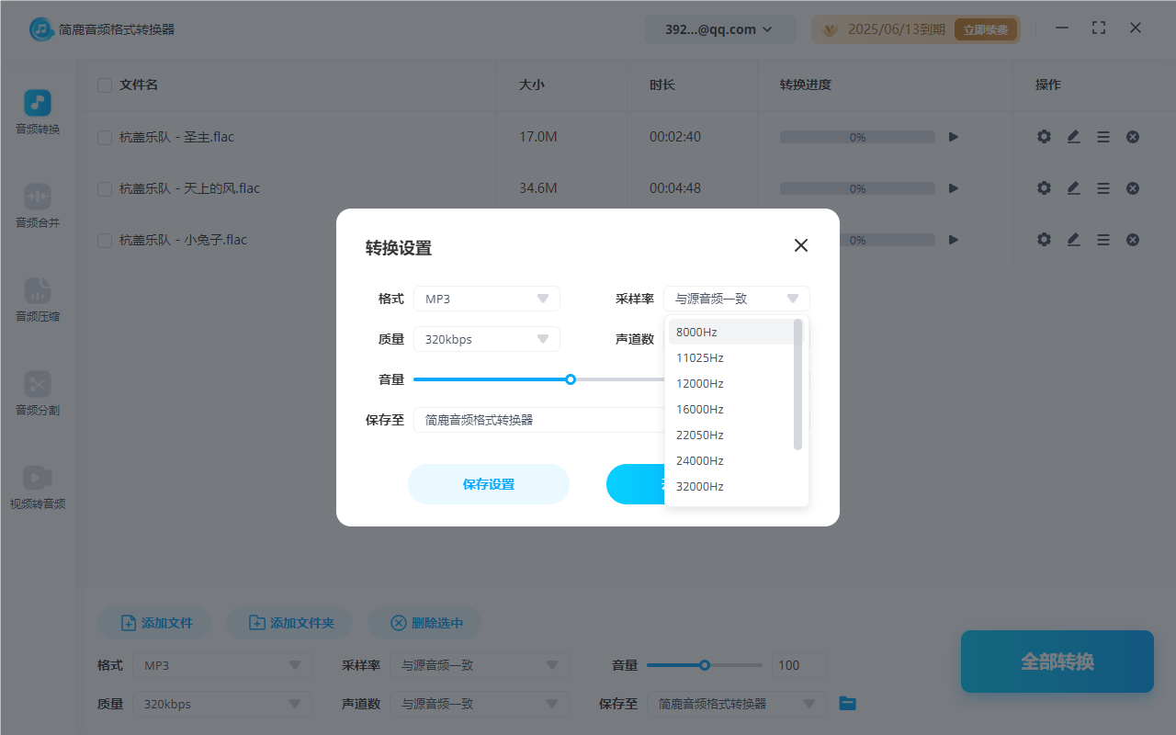Start converting 圣主.flac with its play button
Screen dimensions: 1176x735
953,136
